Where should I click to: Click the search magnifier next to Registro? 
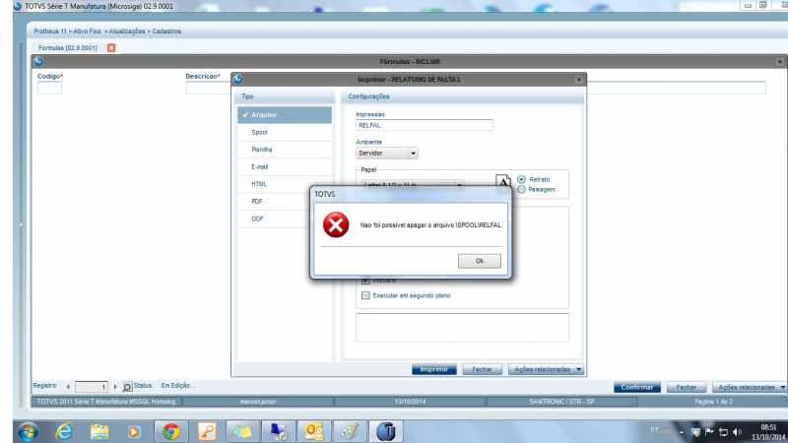(x=127, y=387)
